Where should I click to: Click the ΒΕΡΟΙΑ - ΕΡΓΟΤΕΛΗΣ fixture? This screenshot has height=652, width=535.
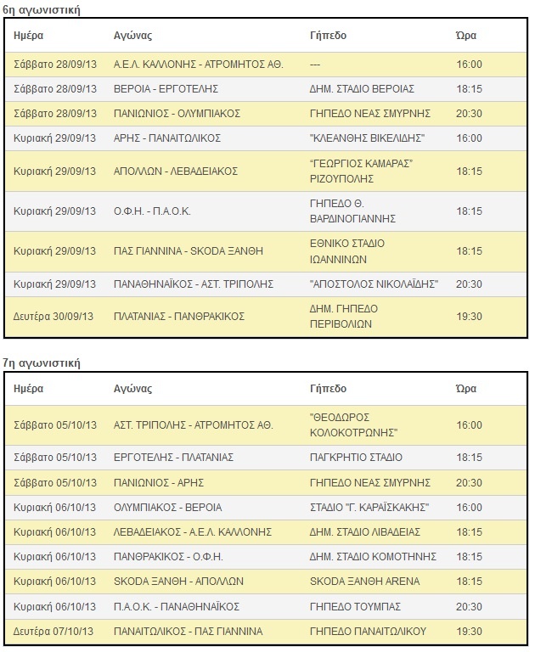point(166,89)
